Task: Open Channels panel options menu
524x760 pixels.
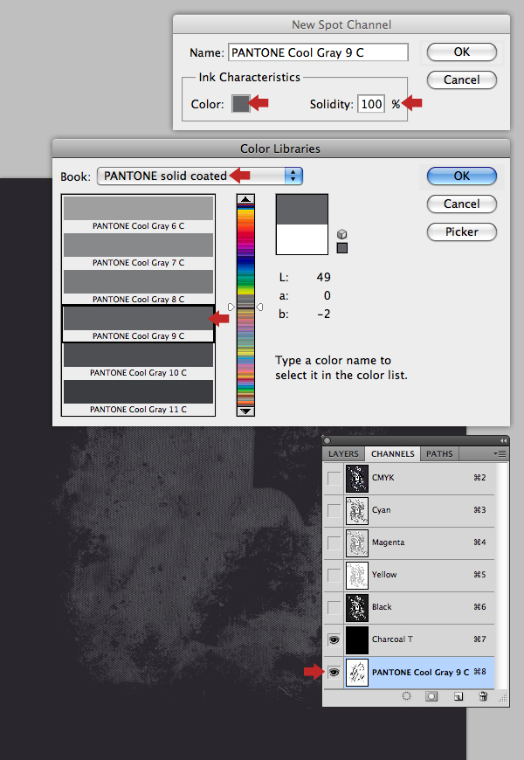Action: tap(500, 453)
